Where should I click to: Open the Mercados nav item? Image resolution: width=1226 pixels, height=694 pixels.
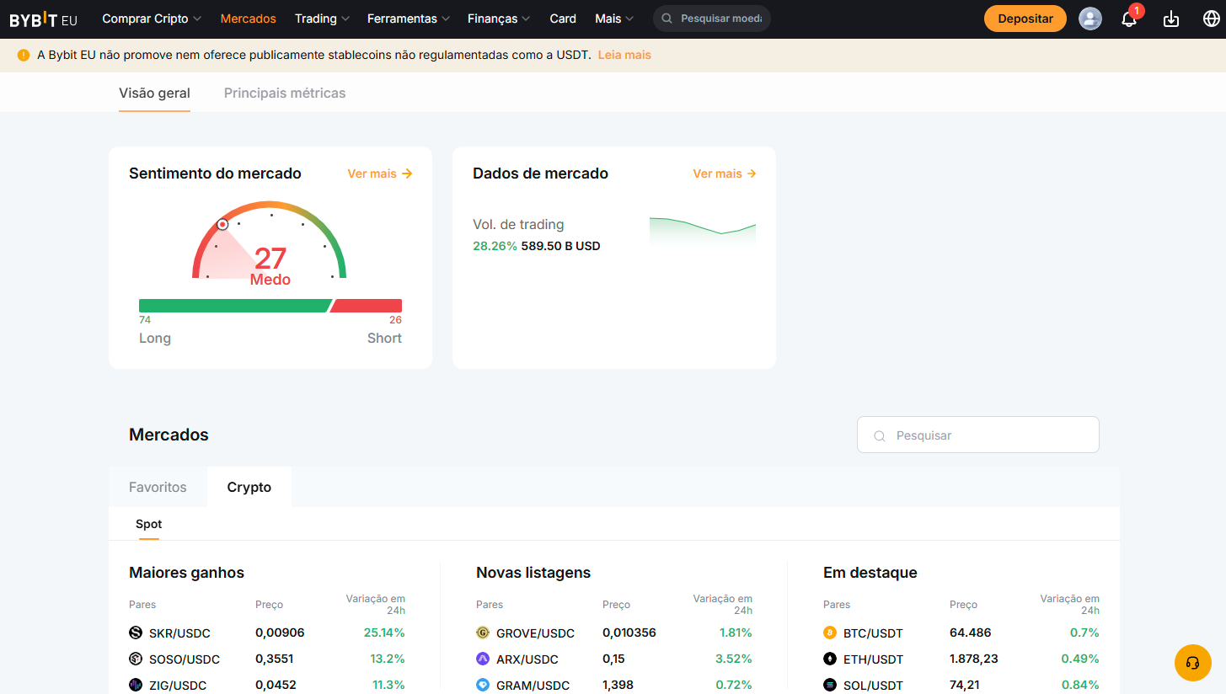(x=249, y=19)
